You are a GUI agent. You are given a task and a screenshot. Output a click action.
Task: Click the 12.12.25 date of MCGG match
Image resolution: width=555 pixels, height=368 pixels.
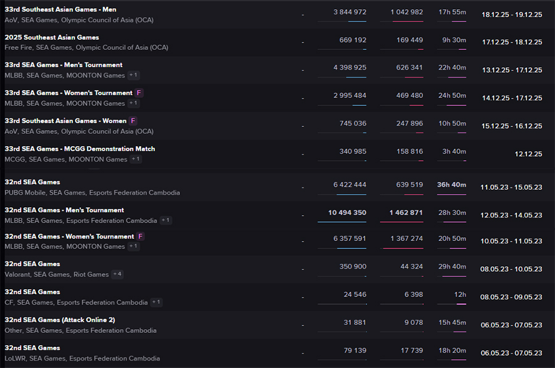tap(530, 154)
